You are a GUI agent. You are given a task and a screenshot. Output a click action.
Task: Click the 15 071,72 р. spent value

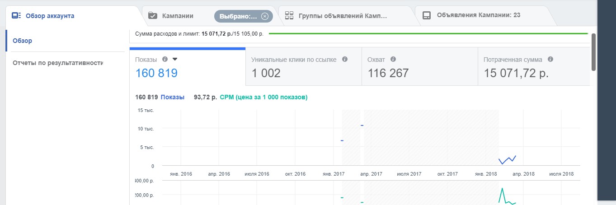point(516,73)
